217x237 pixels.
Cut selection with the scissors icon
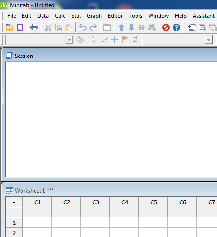point(48,28)
